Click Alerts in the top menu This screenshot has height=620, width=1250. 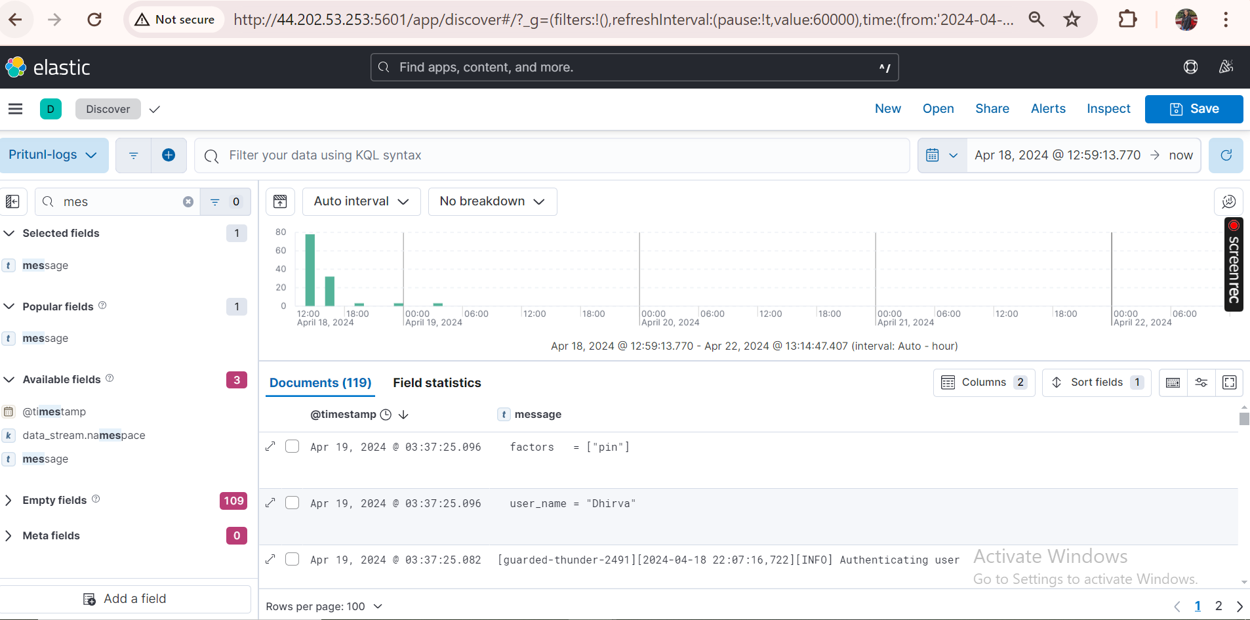point(1048,109)
